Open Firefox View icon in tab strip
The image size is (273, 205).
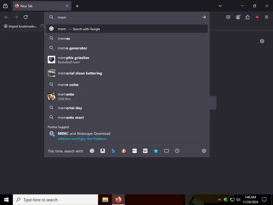click(x=5, y=6)
